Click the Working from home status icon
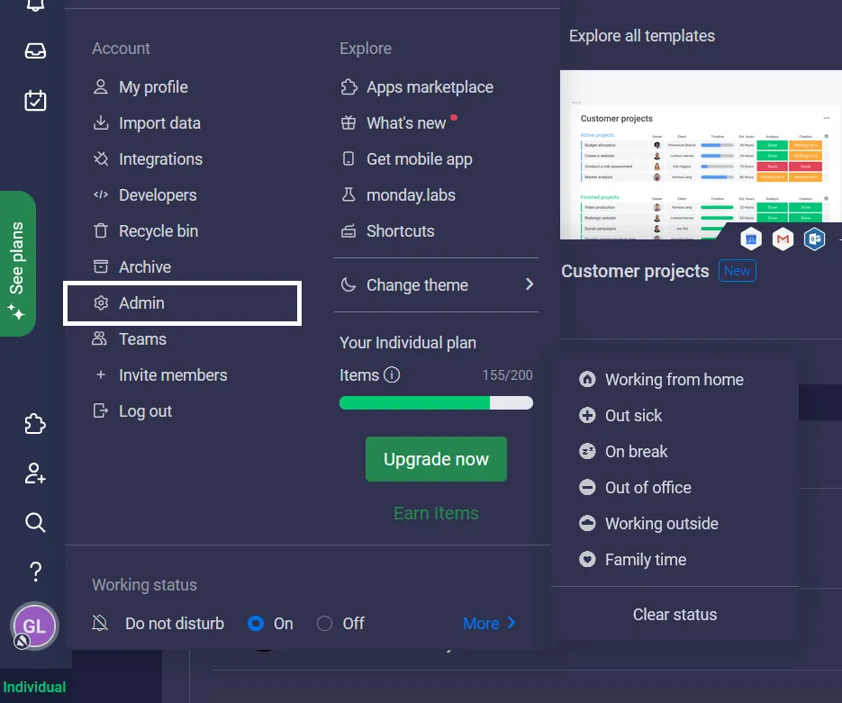 pos(587,380)
